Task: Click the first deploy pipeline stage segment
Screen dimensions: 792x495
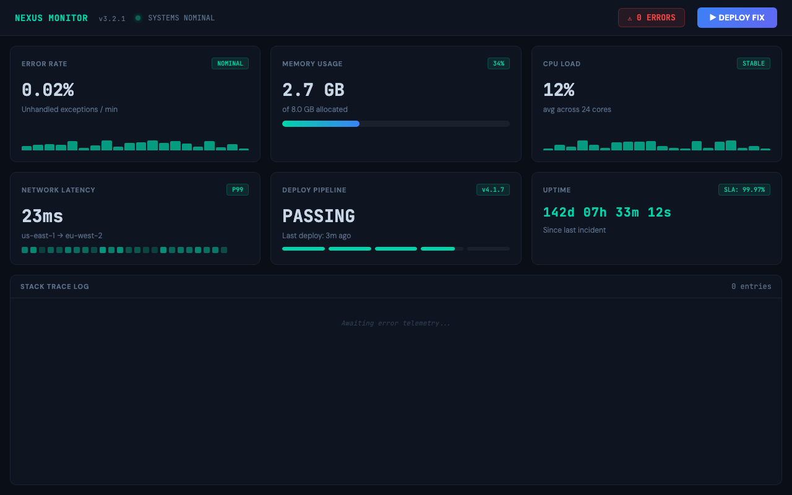Action: coord(303,249)
